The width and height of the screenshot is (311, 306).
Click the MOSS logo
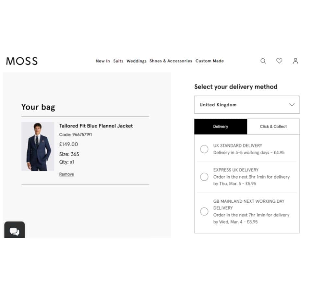22,61
